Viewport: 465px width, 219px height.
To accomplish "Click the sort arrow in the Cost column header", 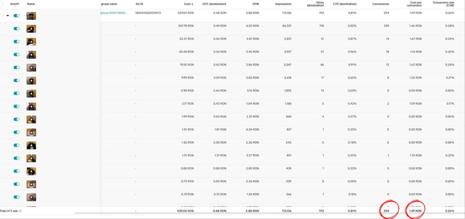I will pos(192,4).
